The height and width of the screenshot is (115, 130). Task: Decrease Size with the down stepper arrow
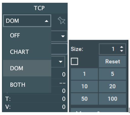pos(122,51)
